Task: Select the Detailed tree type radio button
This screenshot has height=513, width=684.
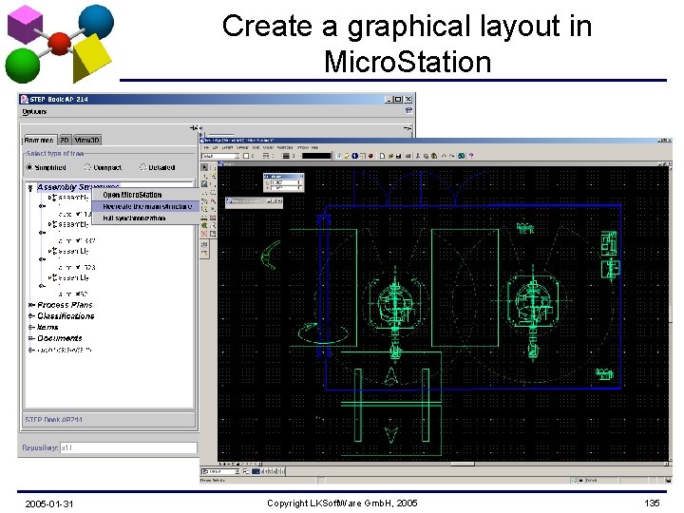Action: (142, 167)
